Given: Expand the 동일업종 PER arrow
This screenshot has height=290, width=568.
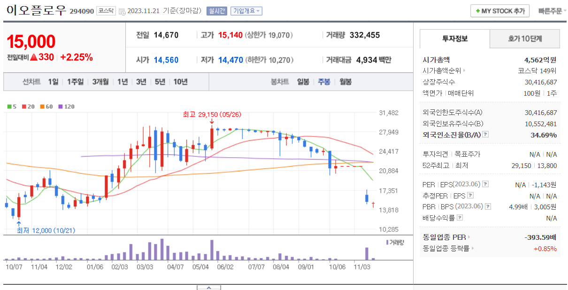Looking at the screenshot, I should click(x=469, y=237).
